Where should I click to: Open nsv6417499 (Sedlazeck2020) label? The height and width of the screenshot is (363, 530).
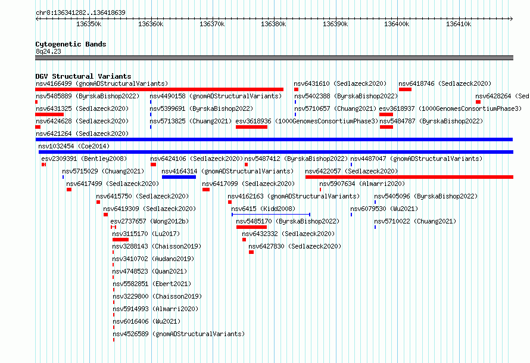[113, 184]
